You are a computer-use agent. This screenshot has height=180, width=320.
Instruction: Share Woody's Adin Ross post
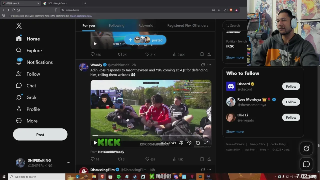(x=209, y=159)
